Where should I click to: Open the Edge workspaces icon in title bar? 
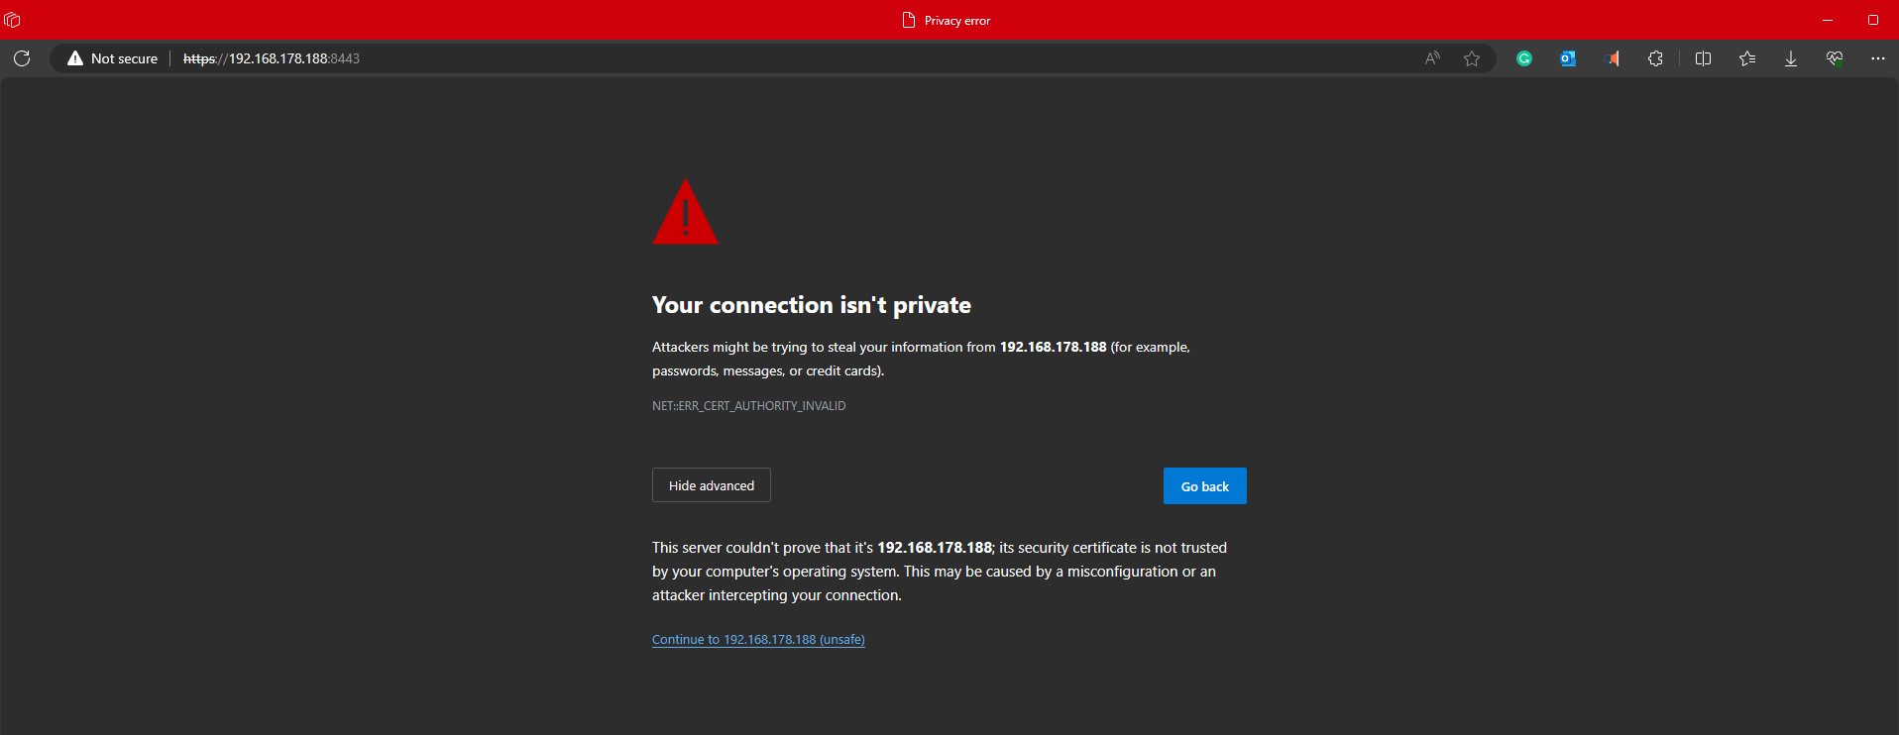coord(12,20)
